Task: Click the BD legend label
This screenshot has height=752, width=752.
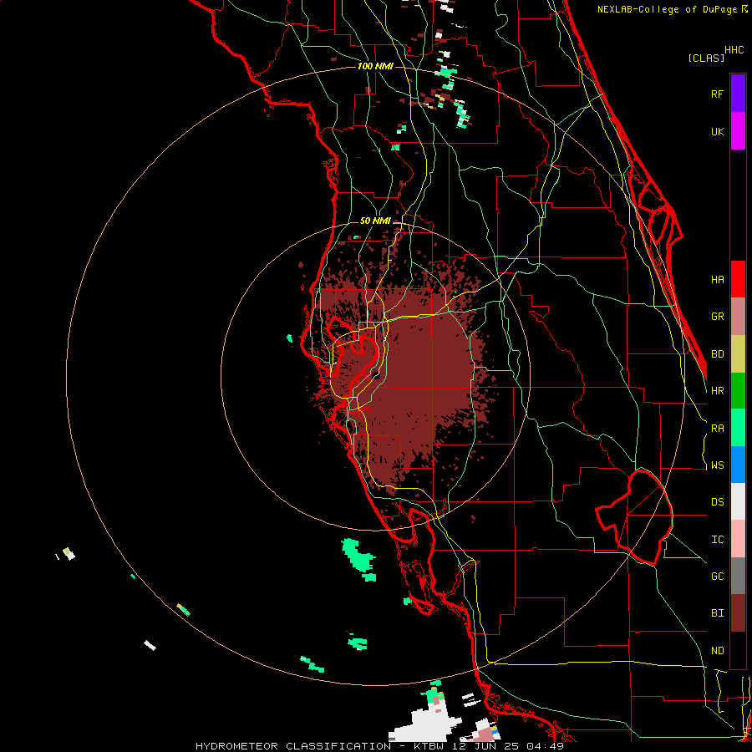Action: (x=718, y=354)
